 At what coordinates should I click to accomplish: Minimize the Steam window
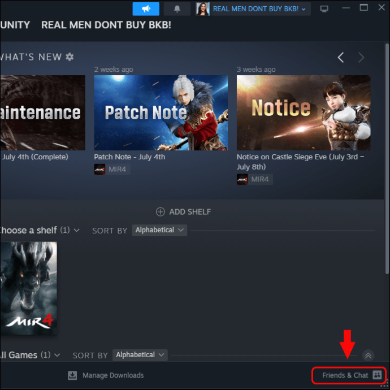(346, 8)
